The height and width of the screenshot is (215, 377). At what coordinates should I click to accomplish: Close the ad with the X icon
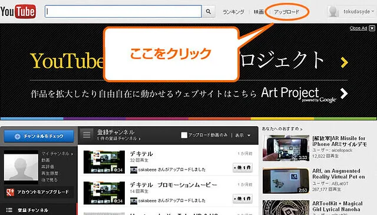(372, 28)
